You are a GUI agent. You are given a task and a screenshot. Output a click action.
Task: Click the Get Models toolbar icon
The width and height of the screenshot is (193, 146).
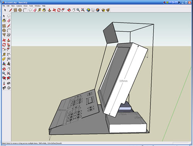pos(103,10)
